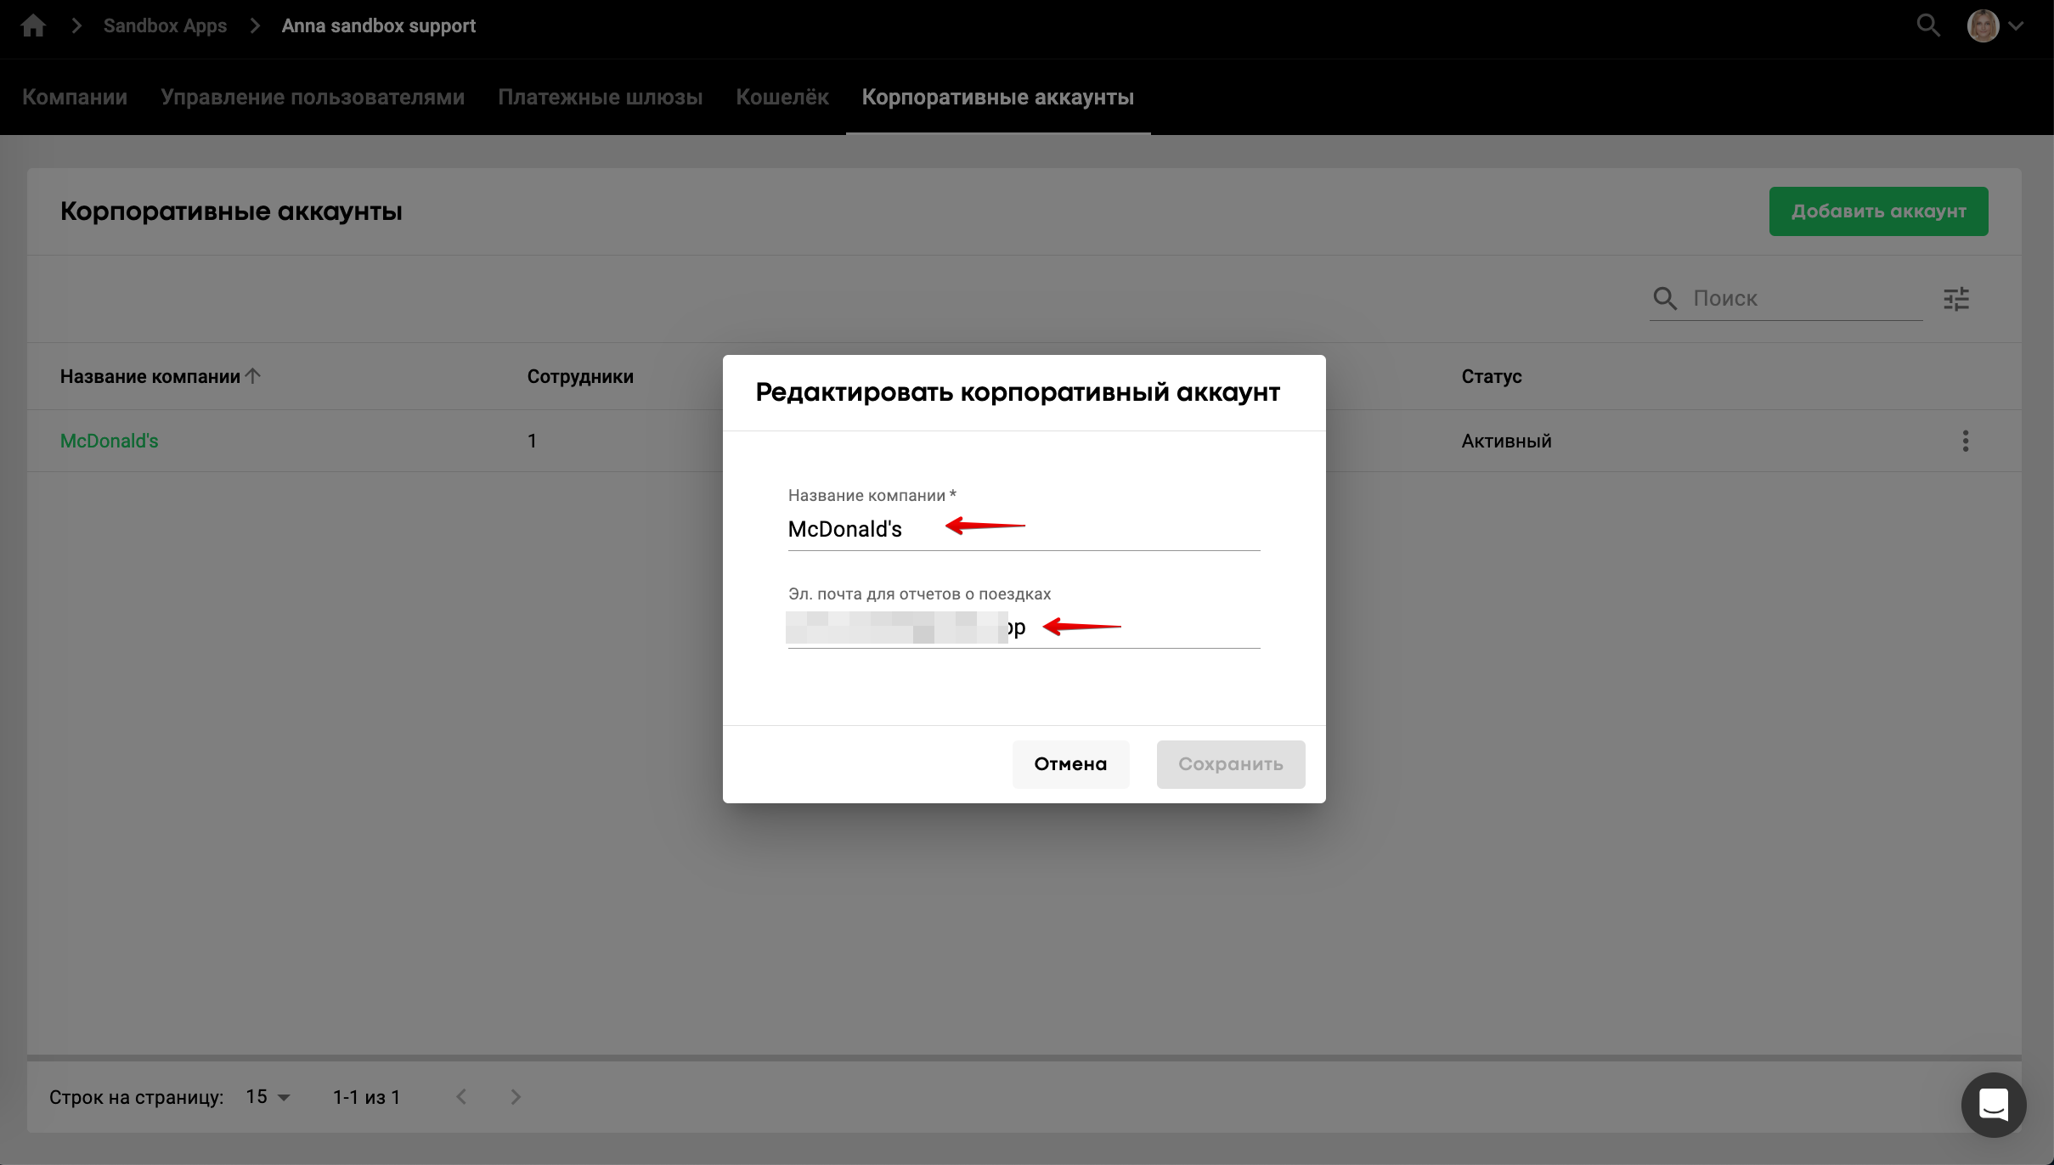The width and height of the screenshot is (2054, 1165).
Task: Sort by Название компании arrow
Action: (253, 375)
